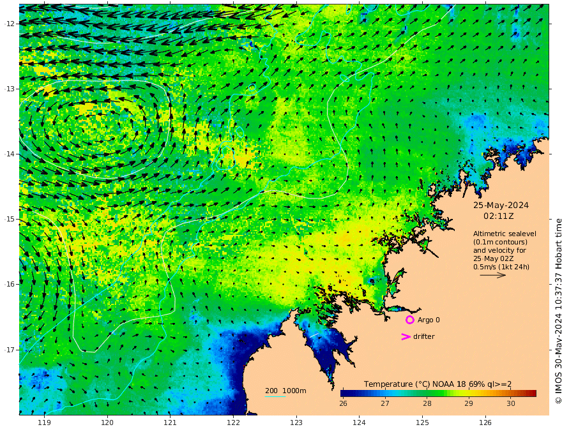Click the temperature color bar

tap(438, 394)
